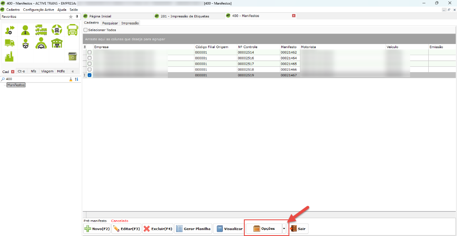Click the person-with-arrows favorite icon
The width and height of the screenshot is (457, 236).
10,30
